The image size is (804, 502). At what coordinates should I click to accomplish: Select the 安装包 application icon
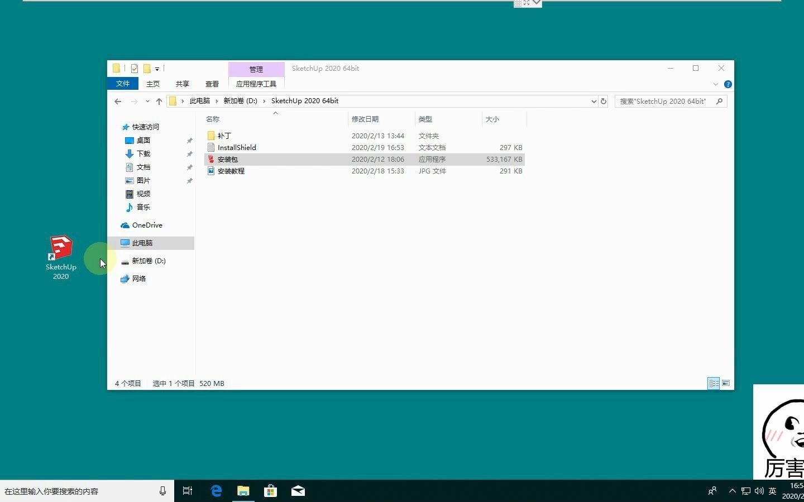(x=211, y=159)
